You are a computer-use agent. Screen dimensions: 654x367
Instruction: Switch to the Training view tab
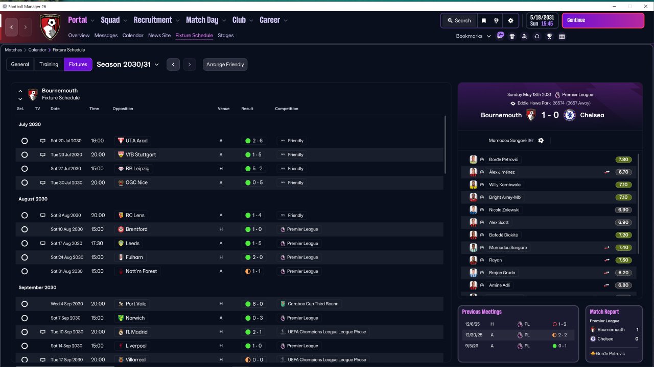[49, 64]
